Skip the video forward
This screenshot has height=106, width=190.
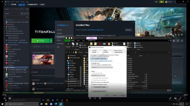coord(100,98)
